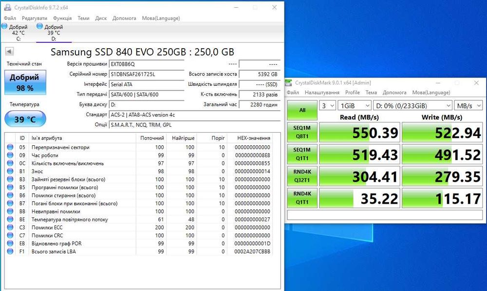Run the RND4K Q32T1 test
487x291 pixels.
click(x=302, y=175)
